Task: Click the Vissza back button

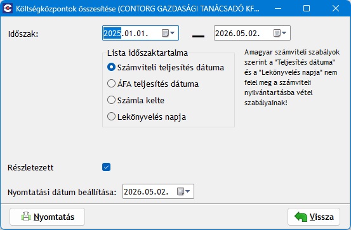Action: 314,217
